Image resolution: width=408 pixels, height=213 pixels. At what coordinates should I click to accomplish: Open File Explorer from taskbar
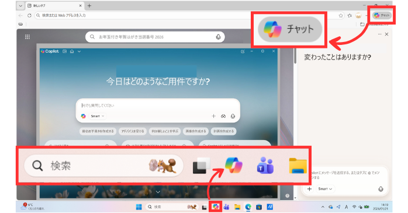(x=237, y=207)
